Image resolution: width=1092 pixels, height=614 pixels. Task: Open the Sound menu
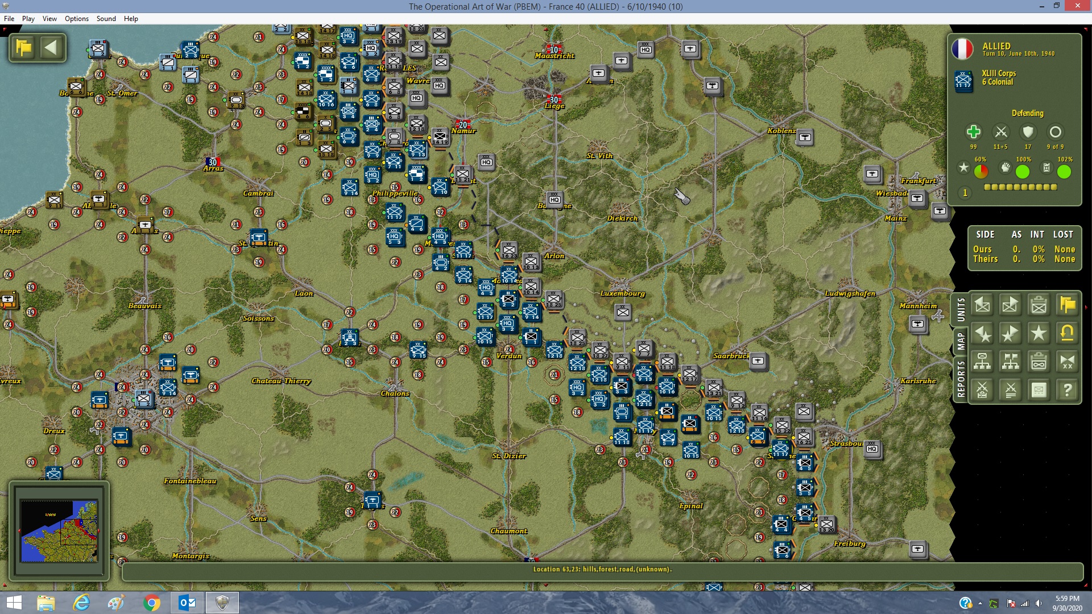click(106, 19)
